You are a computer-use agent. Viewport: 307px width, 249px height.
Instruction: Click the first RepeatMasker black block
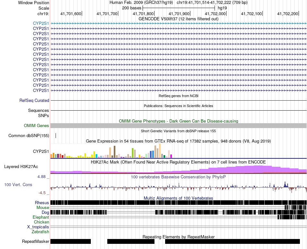tap(70, 241)
